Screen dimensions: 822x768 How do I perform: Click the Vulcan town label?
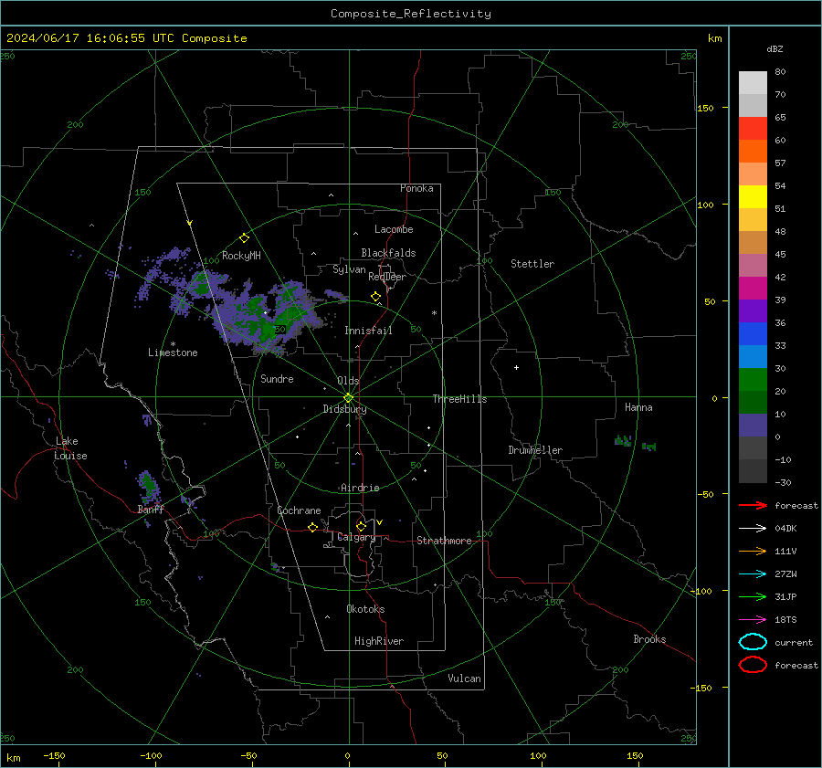(x=464, y=679)
